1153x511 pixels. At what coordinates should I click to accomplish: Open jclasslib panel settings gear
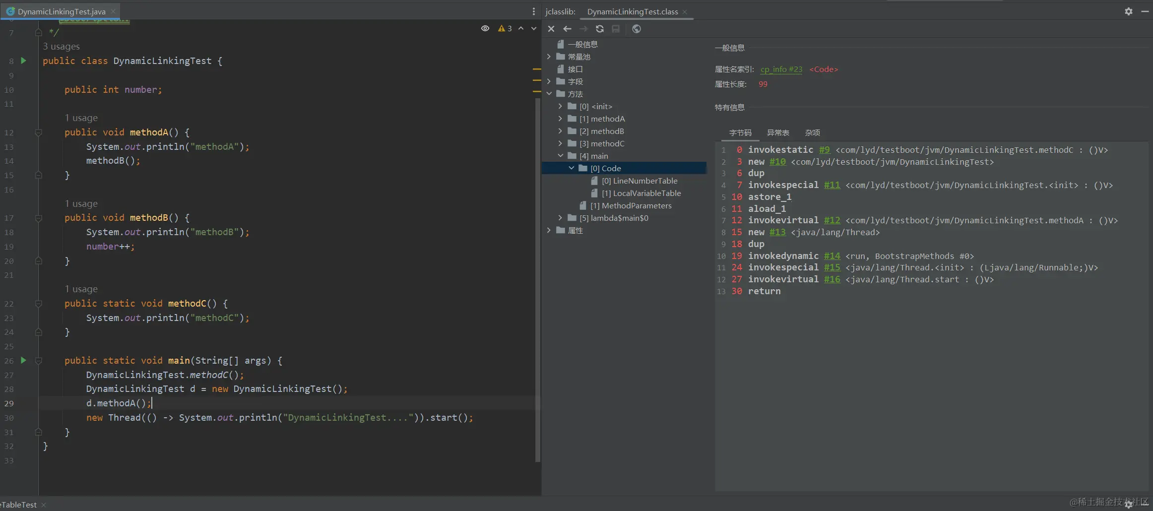(x=1129, y=11)
